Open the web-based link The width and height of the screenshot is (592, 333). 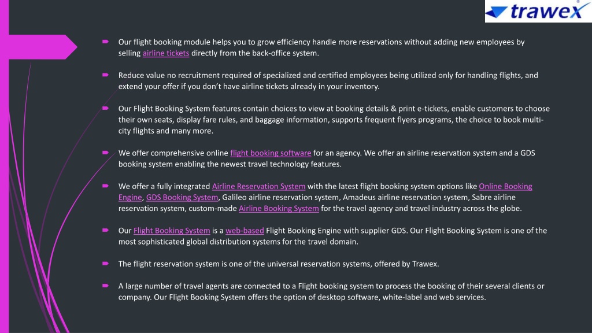(245, 231)
